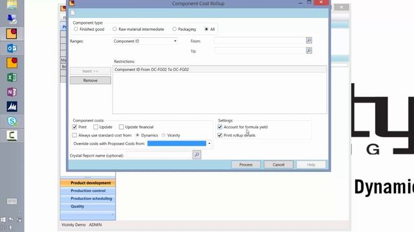Viewport: 414px width, 232px height.
Task: Toggle Print rollup details checkbox
Action: [x=220, y=135]
